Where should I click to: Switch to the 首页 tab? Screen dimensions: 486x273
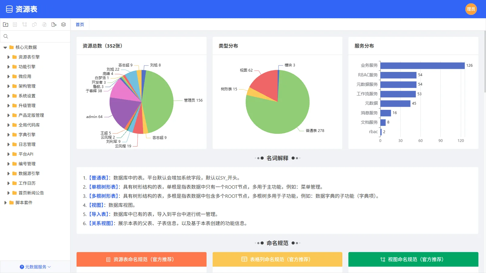[x=80, y=25]
